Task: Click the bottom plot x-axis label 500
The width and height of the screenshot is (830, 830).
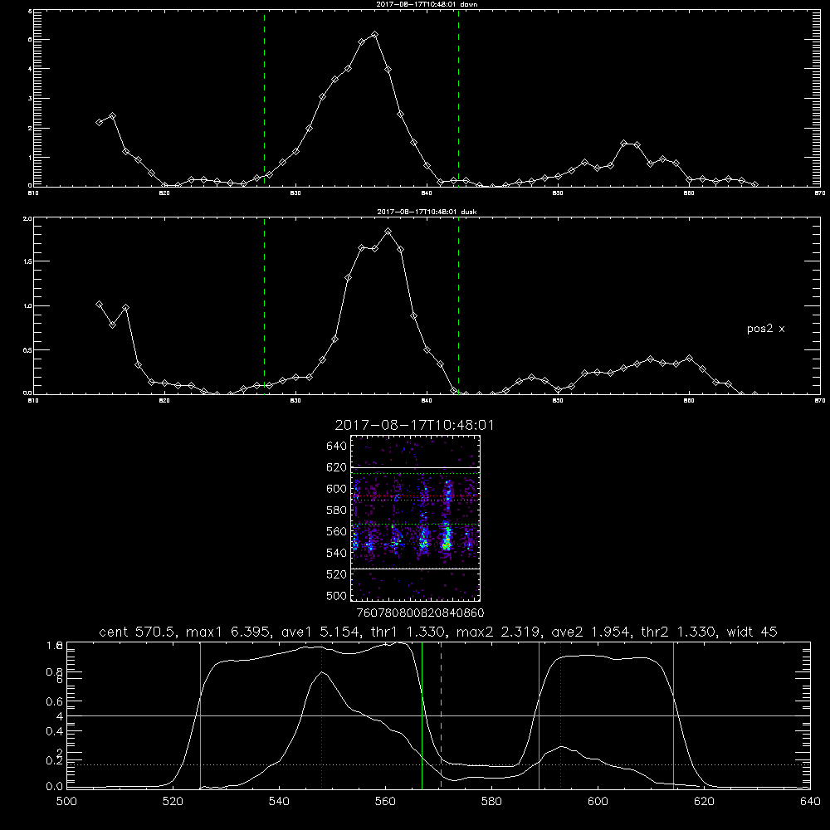Action: [66, 802]
